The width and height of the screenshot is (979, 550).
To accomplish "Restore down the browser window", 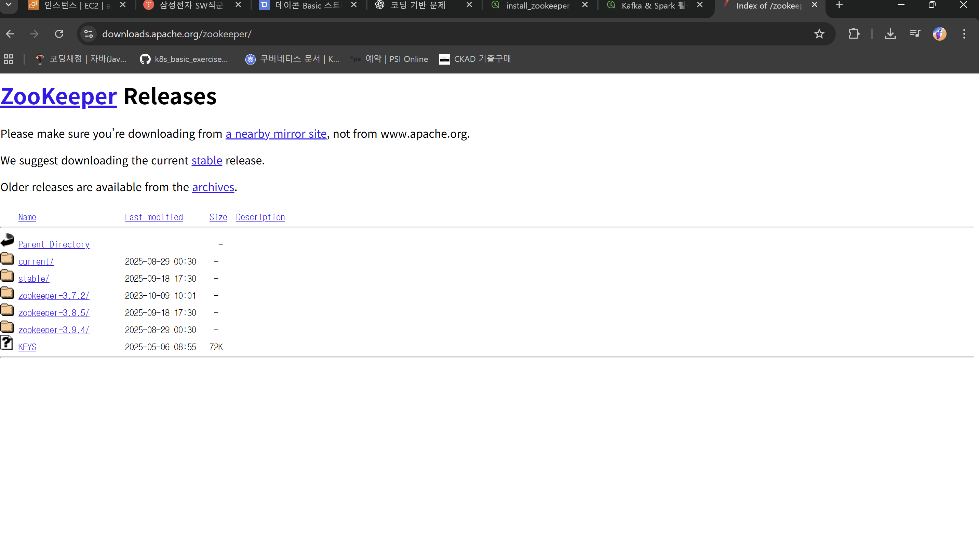I will pyautogui.click(x=932, y=5).
